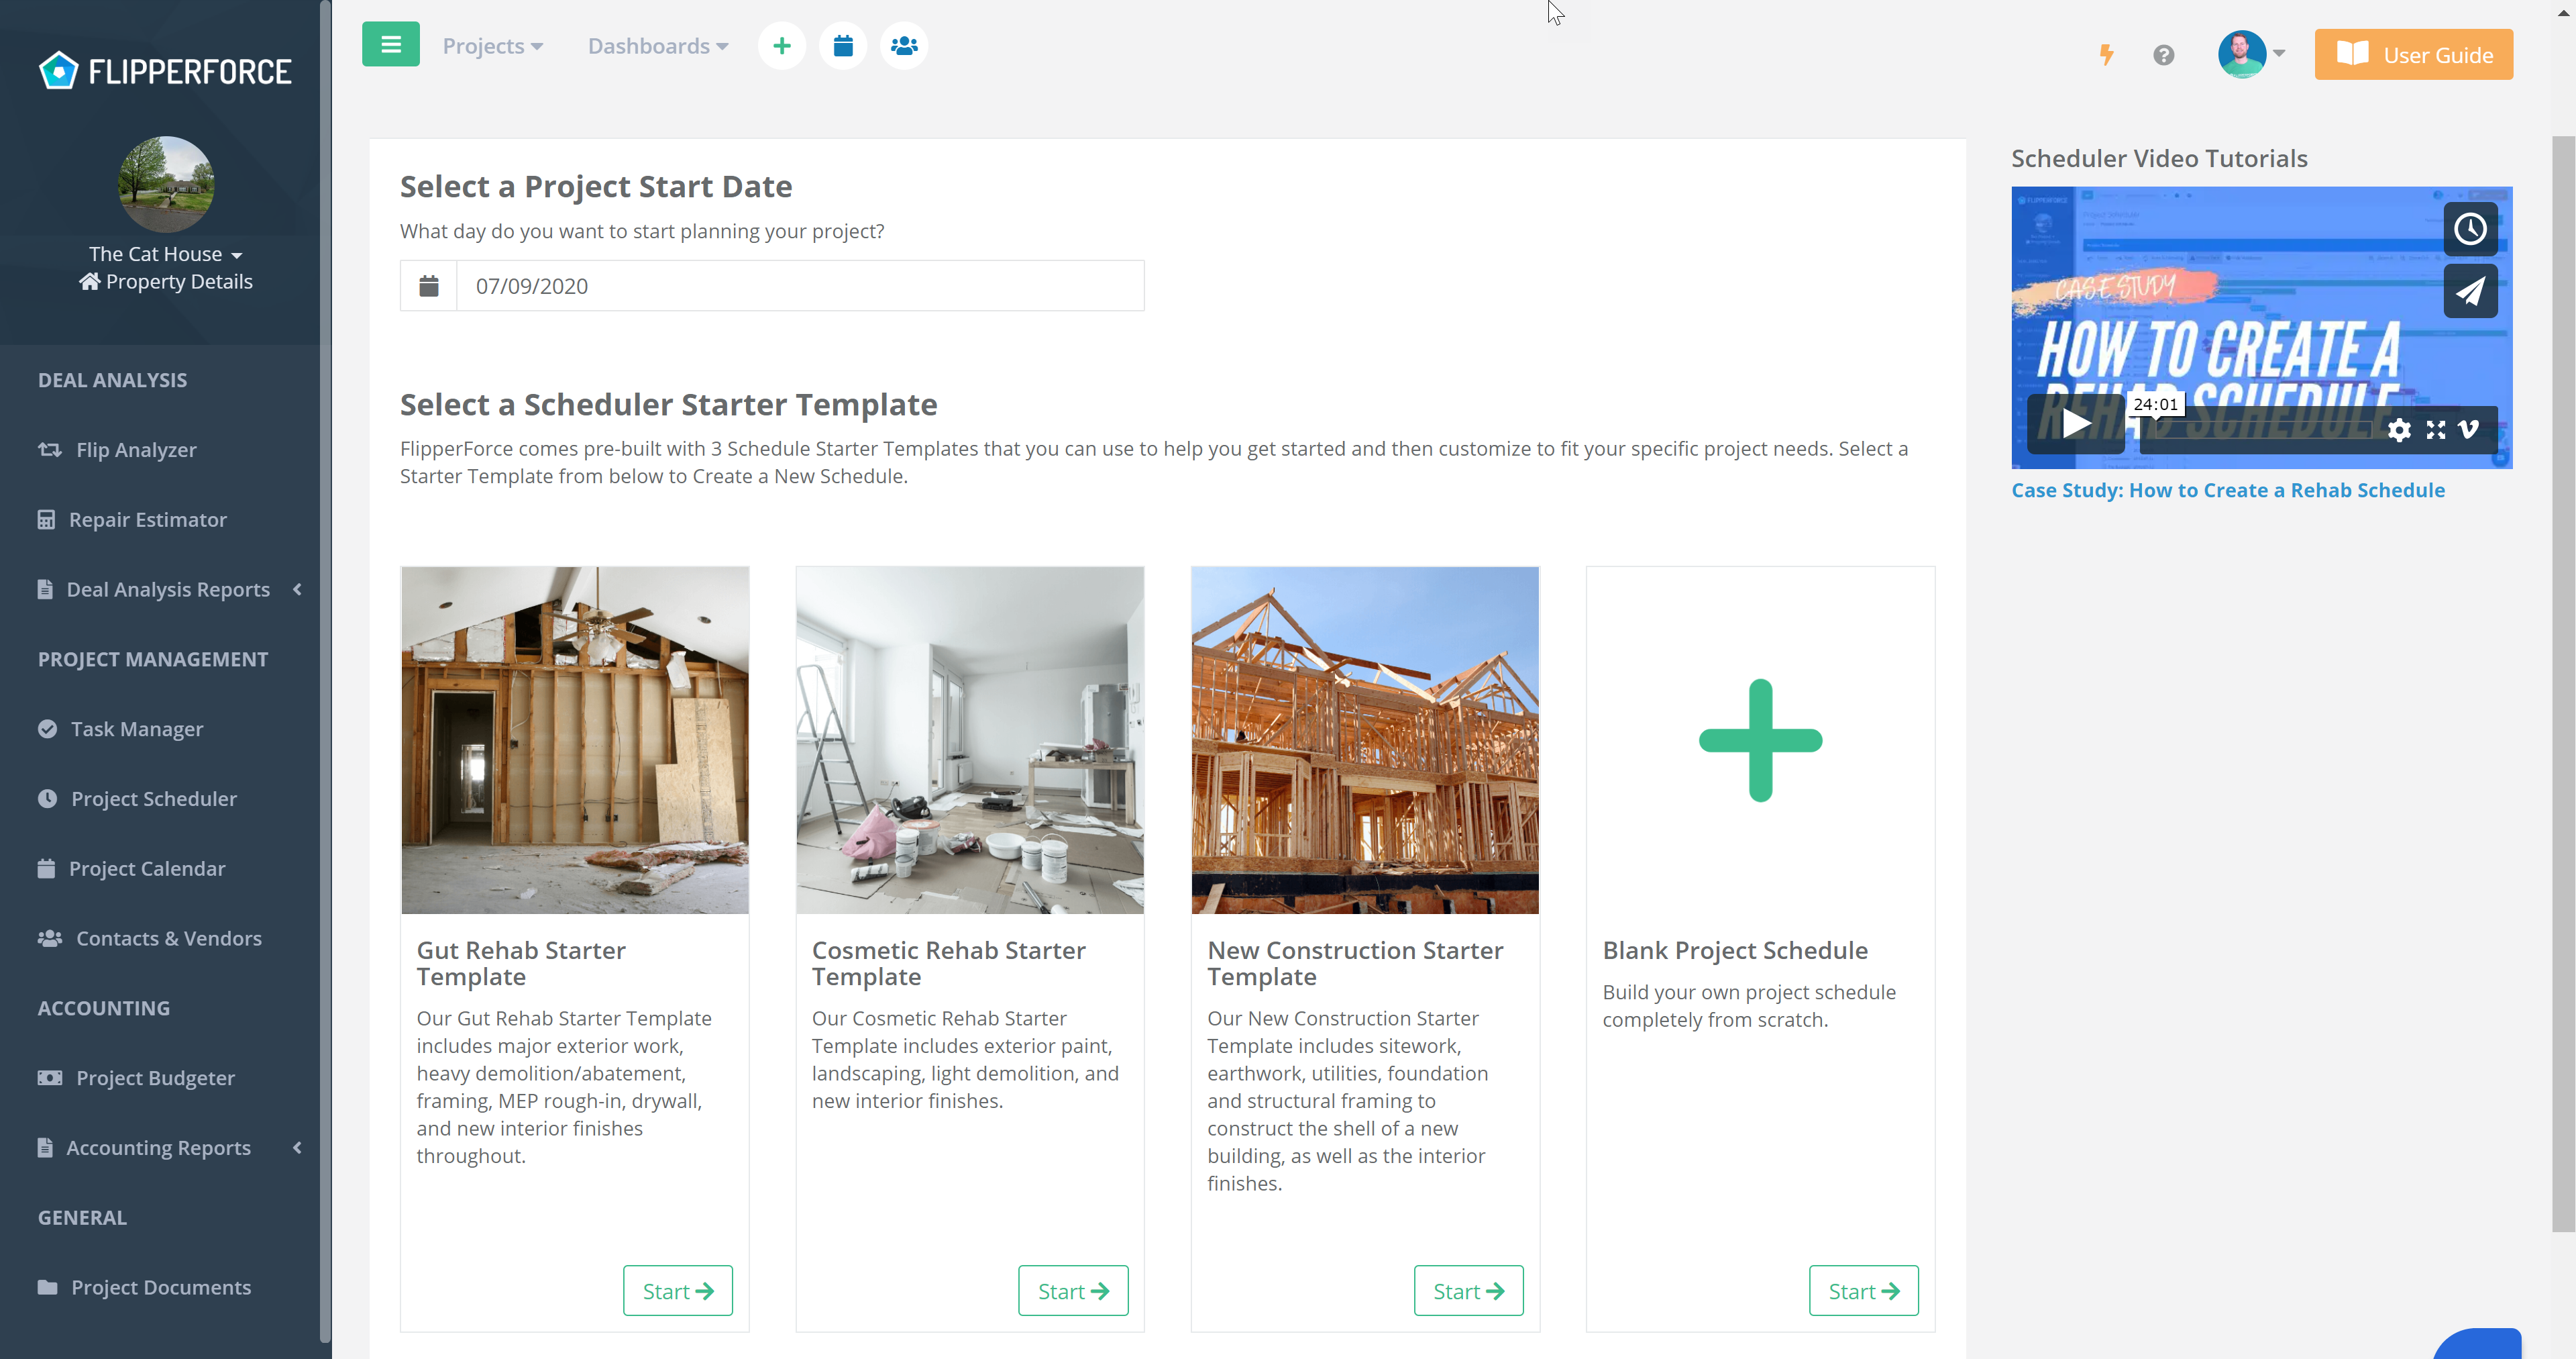Click the Gut Rehab template photo
Viewport: 2576px width, 1359px height.
[x=575, y=740]
